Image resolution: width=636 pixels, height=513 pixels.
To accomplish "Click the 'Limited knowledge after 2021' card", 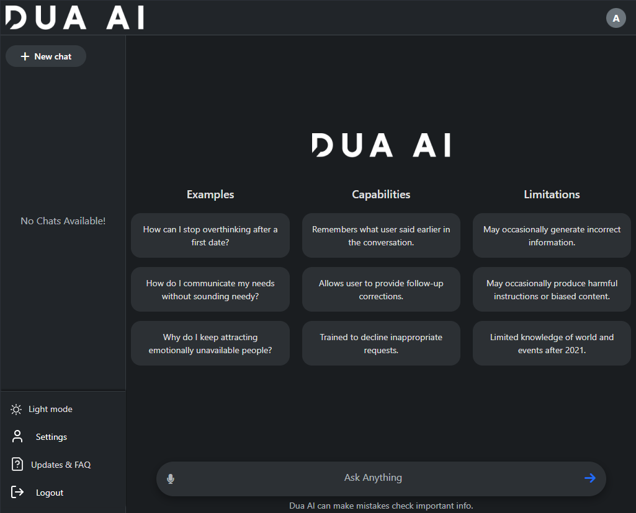I will click(552, 344).
